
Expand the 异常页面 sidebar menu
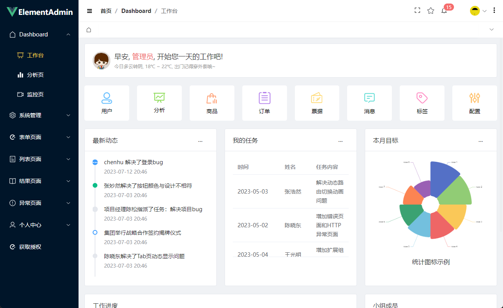[39, 203]
